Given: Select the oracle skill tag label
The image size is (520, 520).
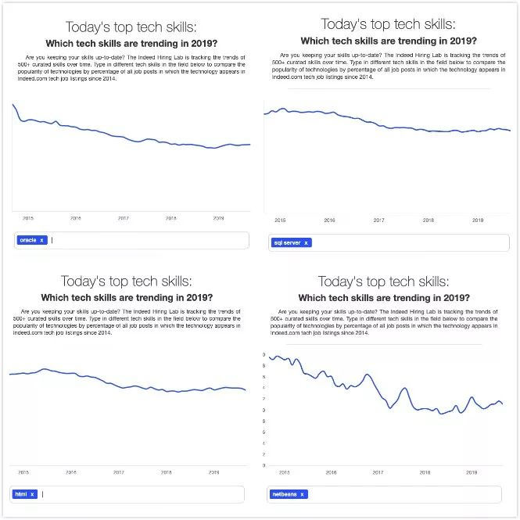Looking at the screenshot, I should click(27, 240).
